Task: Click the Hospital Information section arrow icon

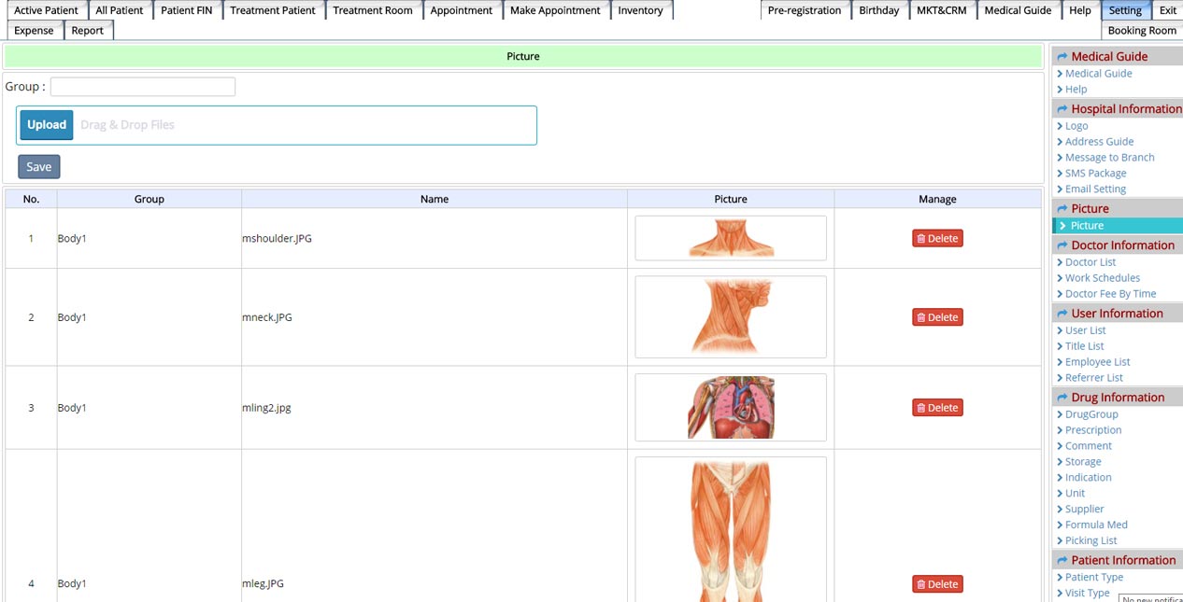Action: [1062, 109]
